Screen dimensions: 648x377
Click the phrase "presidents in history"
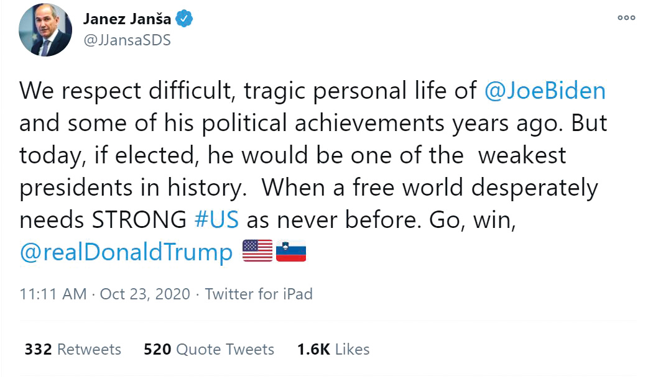click(131, 187)
